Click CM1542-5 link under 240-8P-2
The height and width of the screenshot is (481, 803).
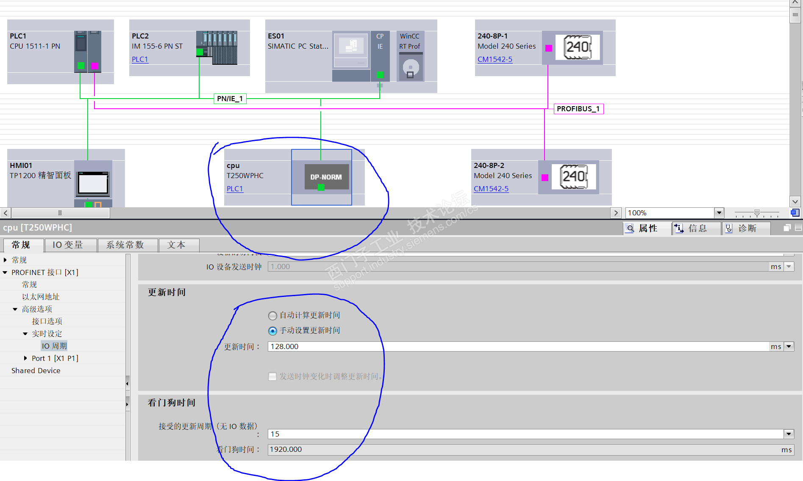pos(491,189)
